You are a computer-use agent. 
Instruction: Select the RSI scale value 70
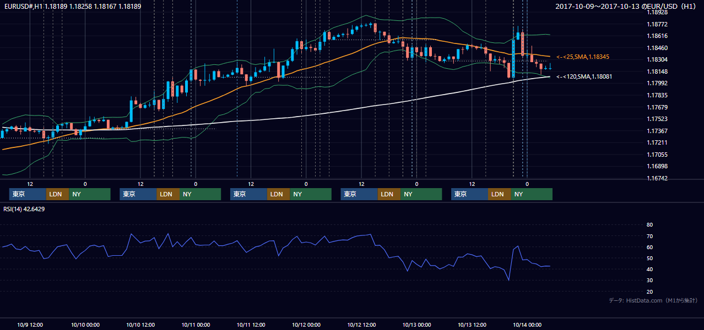pos(650,236)
